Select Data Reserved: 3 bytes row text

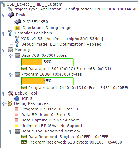click(68, 137)
